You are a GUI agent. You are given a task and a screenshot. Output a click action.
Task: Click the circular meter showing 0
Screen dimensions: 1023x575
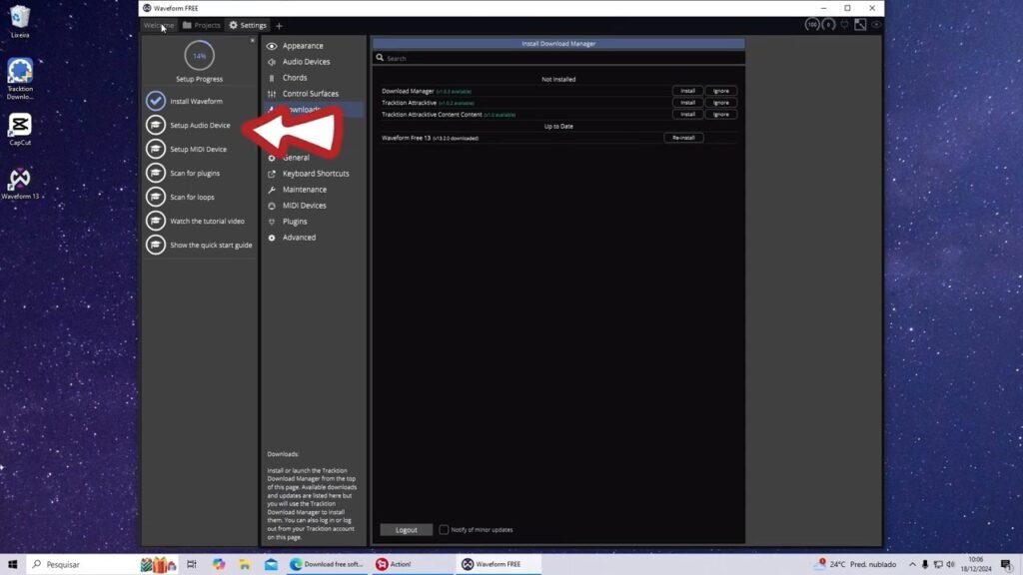[828, 25]
